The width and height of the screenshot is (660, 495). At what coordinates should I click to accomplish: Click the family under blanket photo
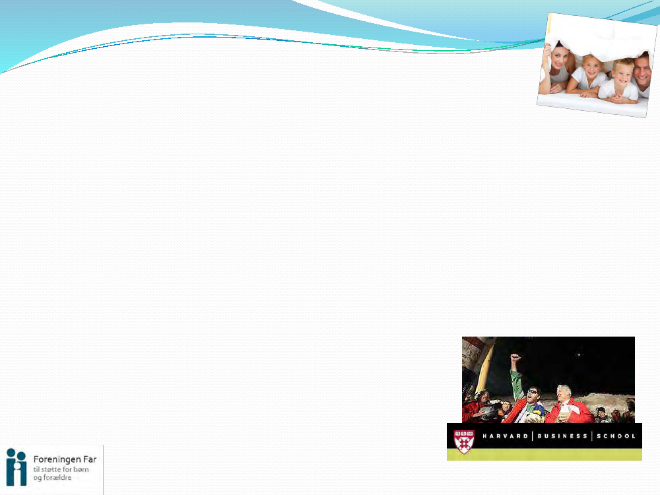(x=597, y=65)
